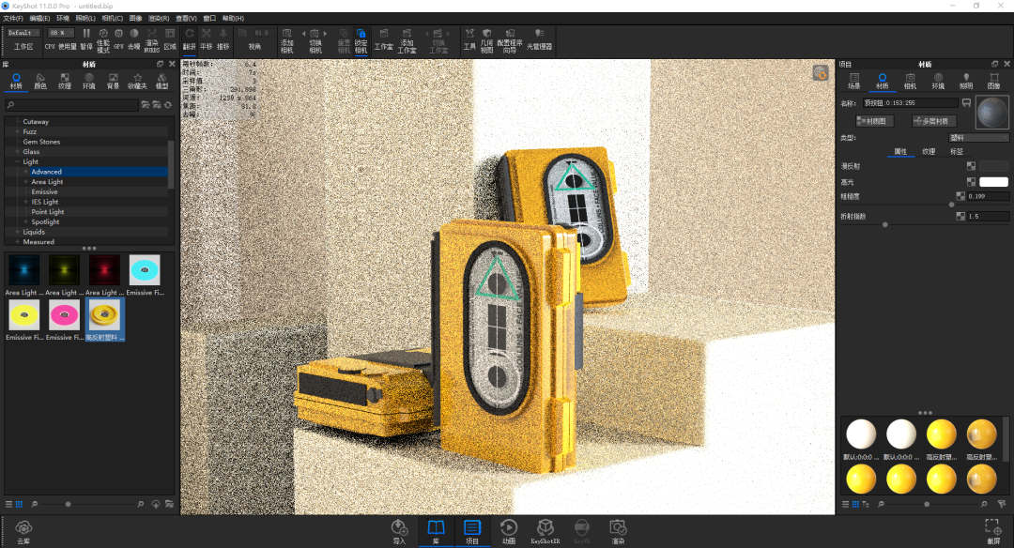Collapse the Light folder in material tree

(18, 161)
